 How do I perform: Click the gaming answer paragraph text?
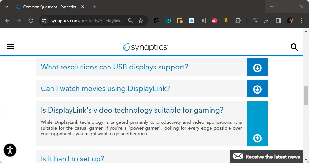[141, 128]
